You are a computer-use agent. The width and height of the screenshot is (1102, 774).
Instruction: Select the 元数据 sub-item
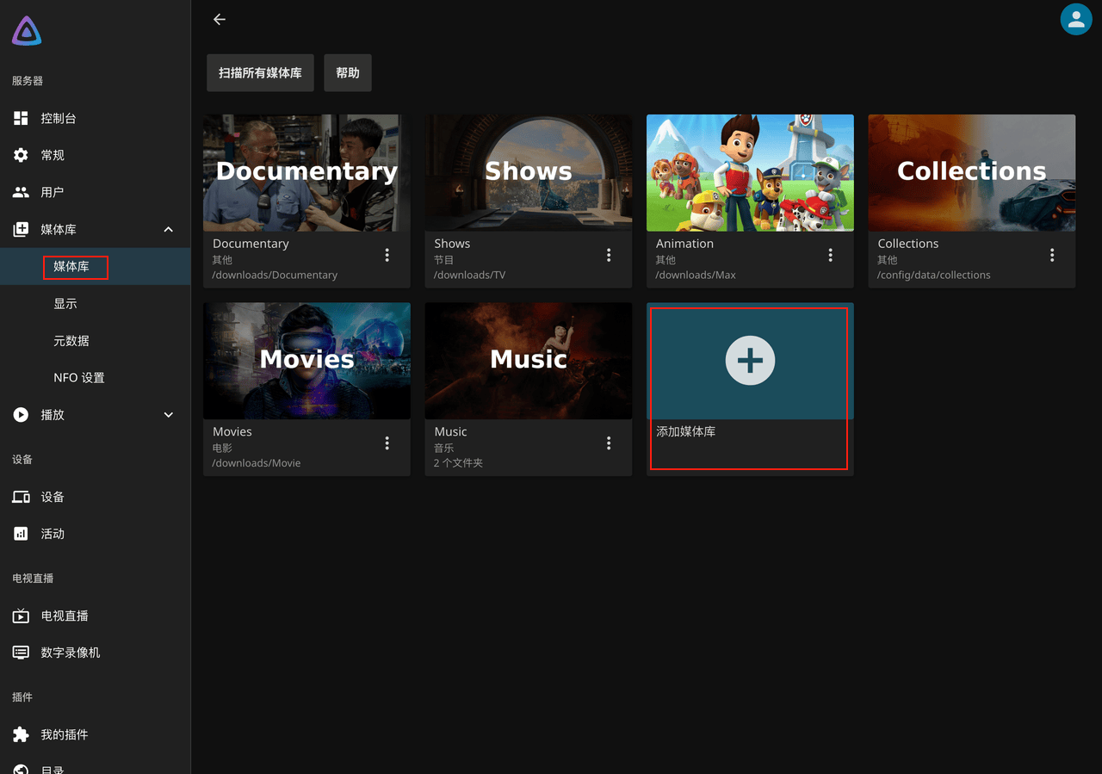coord(95,340)
